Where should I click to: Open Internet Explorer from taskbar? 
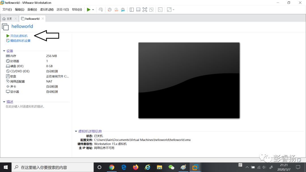point(148,167)
